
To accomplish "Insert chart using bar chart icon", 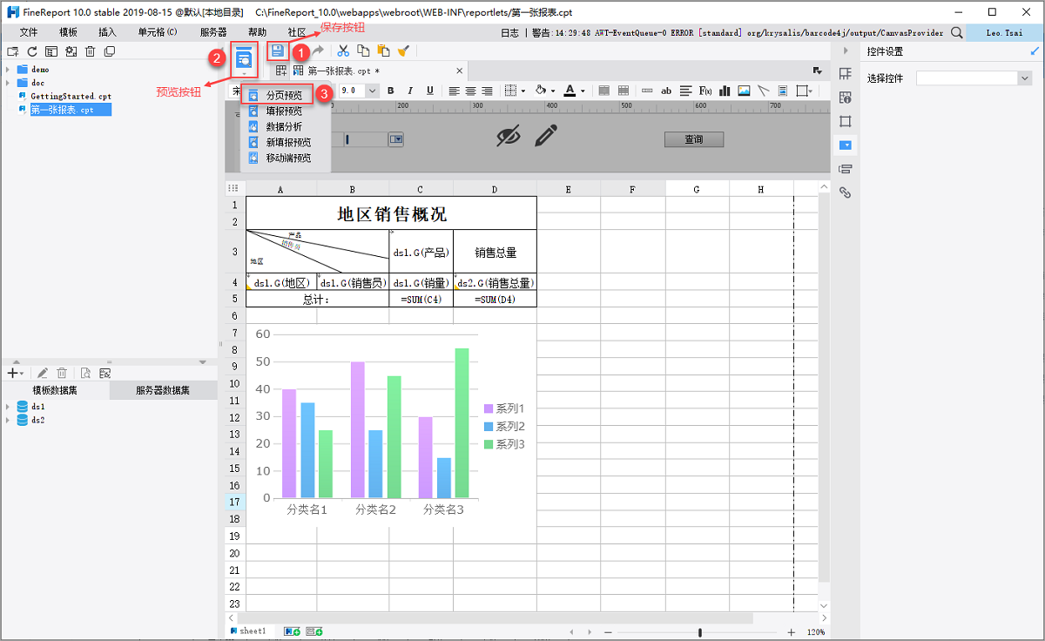I will [x=725, y=91].
